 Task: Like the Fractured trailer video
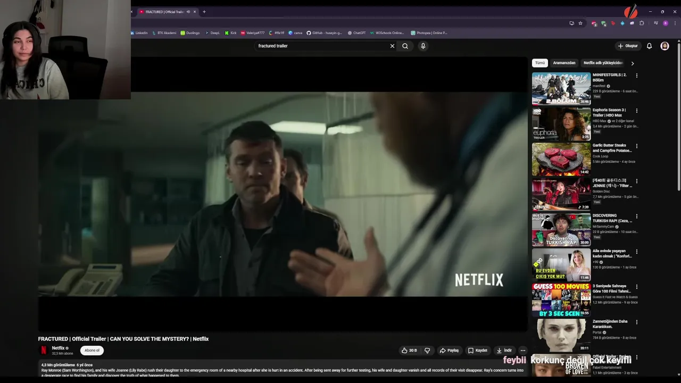pyautogui.click(x=409, y=351)
